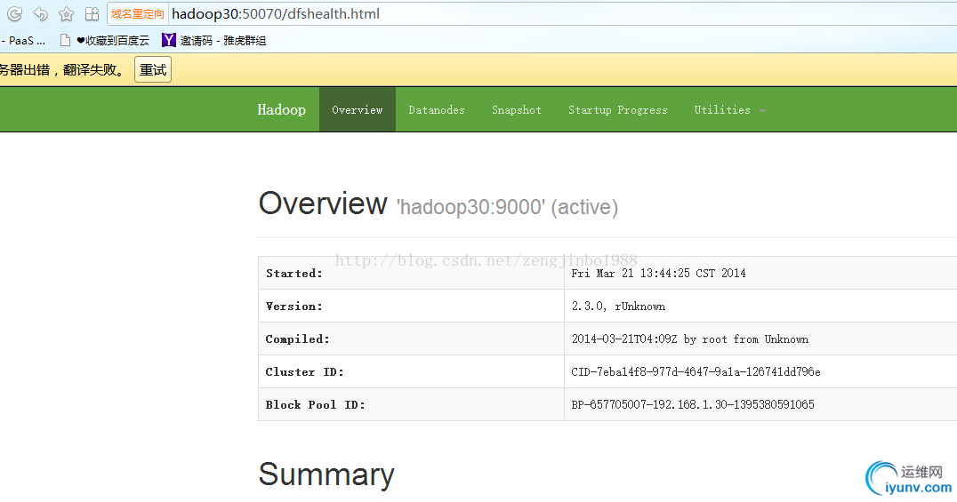
Task: Click the 重试 retry button
Action: click(x=153, y=69)
